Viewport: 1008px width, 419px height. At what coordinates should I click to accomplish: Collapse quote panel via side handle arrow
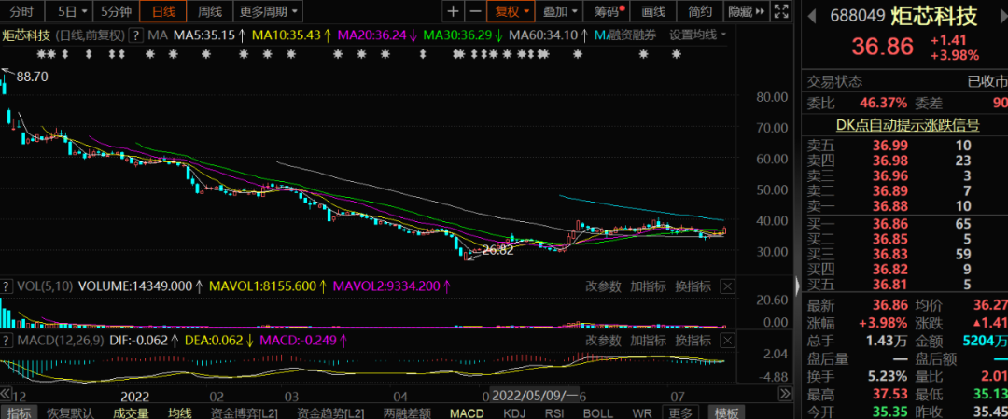coord(797,286)
